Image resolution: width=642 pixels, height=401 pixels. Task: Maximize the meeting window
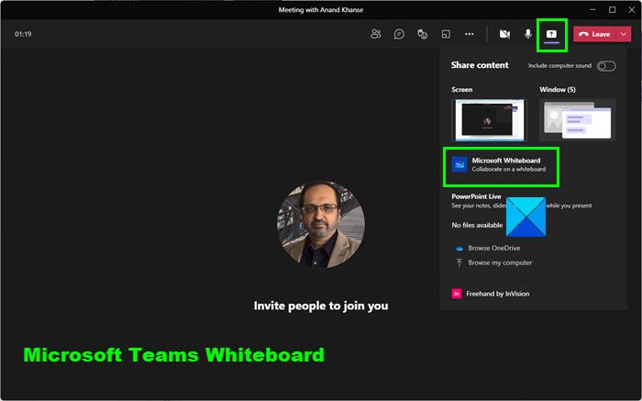click(612, 9)
